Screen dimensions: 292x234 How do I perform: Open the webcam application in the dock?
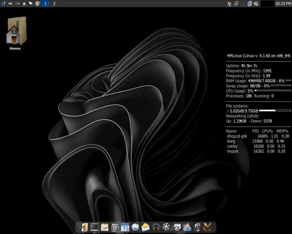pyautogui.click(x=197, y=227)
